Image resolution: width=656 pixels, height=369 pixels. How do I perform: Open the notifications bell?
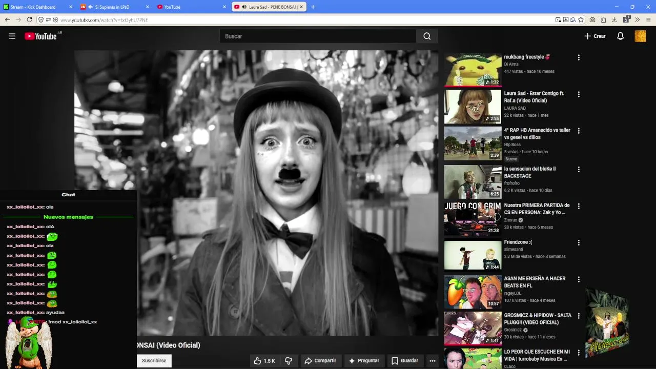[620, 36]
